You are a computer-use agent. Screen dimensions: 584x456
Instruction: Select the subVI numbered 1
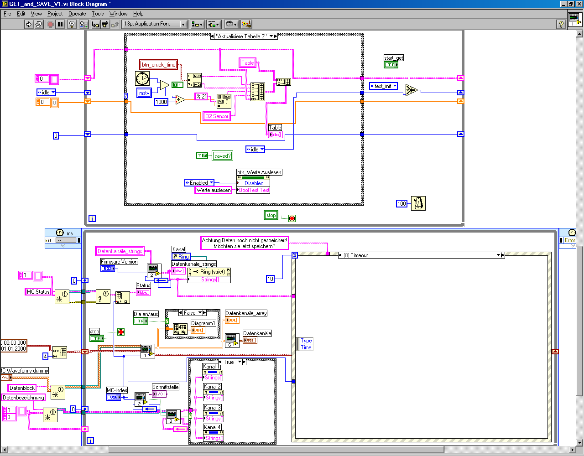click(x=148, y=351)
